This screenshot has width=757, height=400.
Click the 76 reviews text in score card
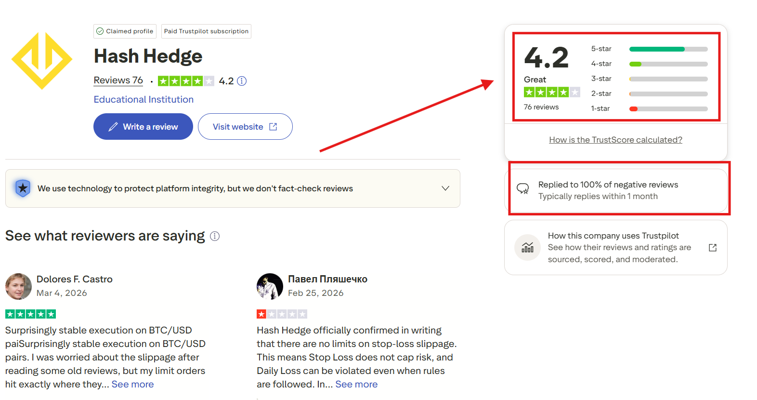[541, 107]
